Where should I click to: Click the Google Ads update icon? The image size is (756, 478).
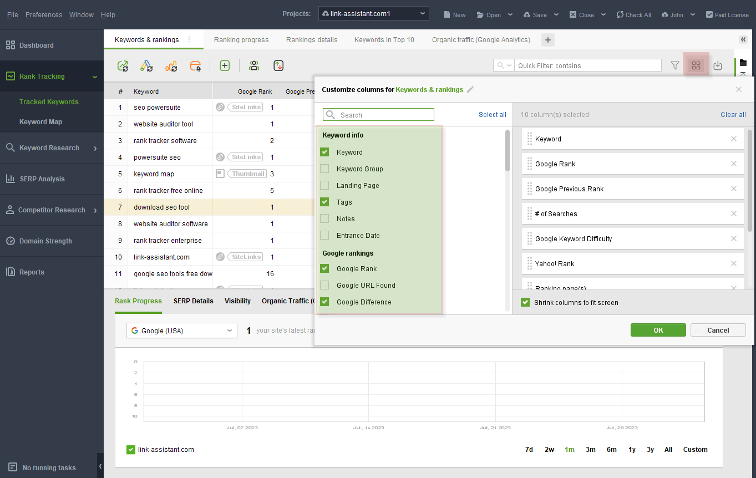click(x=146, y=66)
